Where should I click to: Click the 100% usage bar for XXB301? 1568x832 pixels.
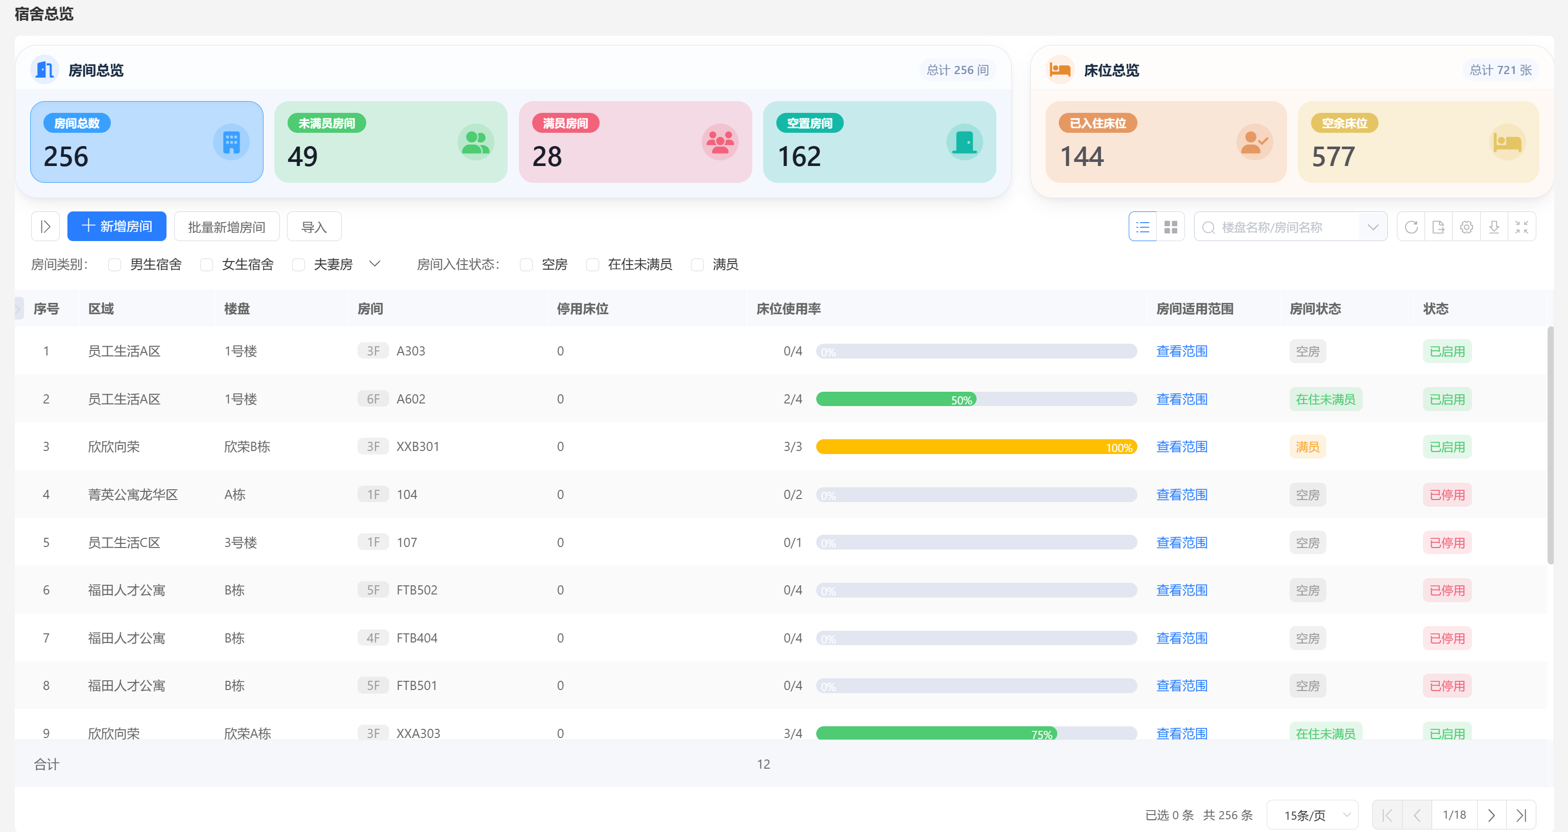click(x=977, y=447)
